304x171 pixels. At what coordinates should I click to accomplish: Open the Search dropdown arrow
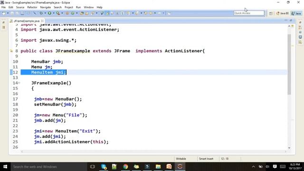click(x=96, y=13)
